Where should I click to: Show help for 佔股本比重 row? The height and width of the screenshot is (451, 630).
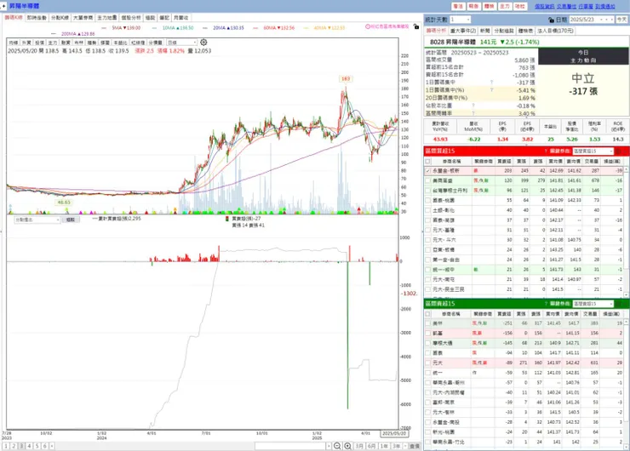pos(472,106)
